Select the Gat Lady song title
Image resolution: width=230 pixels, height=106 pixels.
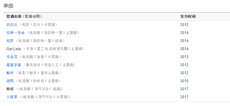click(x=14, y=49)
